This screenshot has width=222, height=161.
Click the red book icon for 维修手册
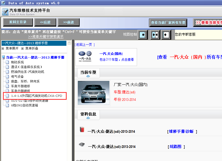pyautogui.click(x=82, y=129)
